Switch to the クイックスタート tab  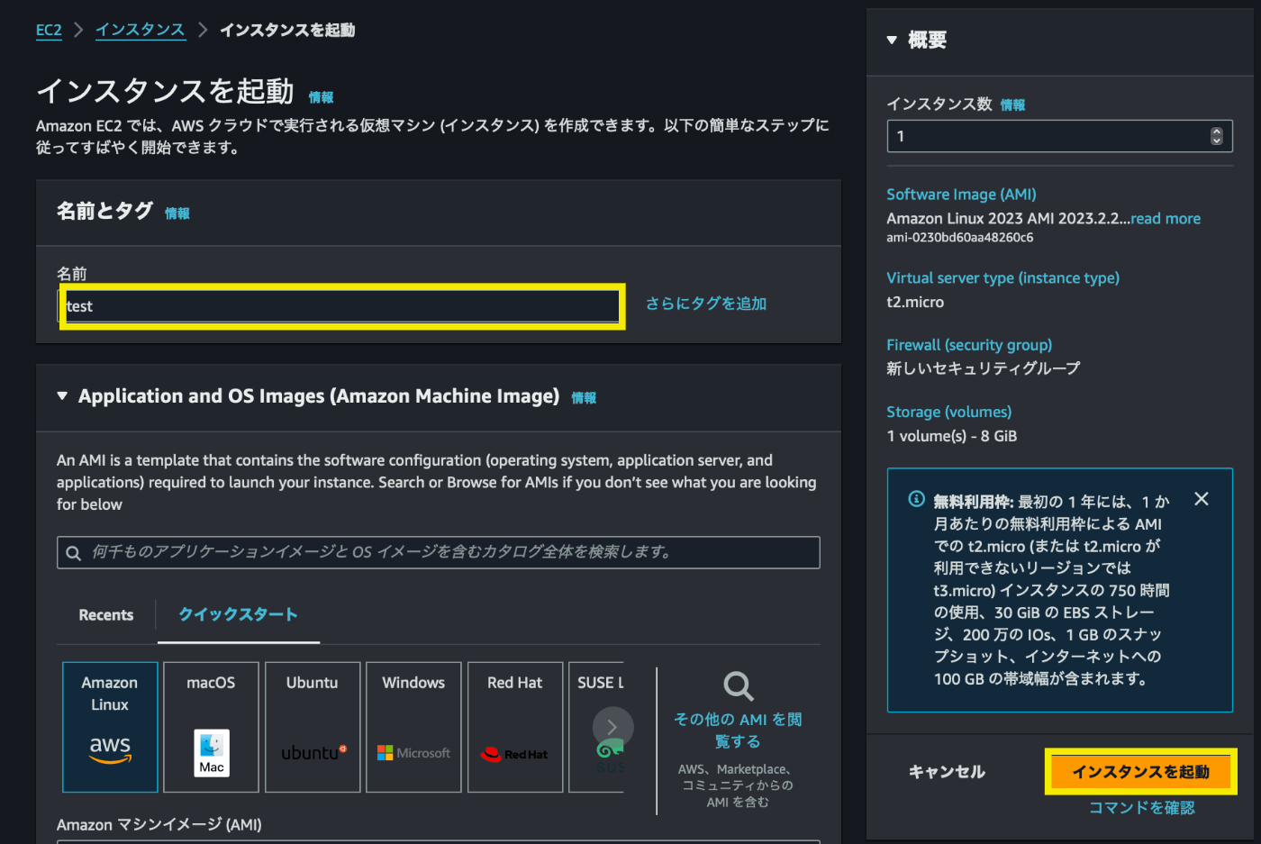(239, 614)
